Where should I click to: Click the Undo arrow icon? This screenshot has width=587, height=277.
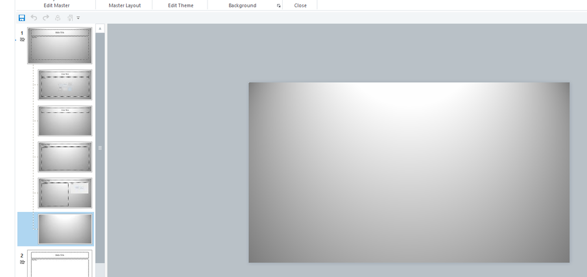(33, 18)
